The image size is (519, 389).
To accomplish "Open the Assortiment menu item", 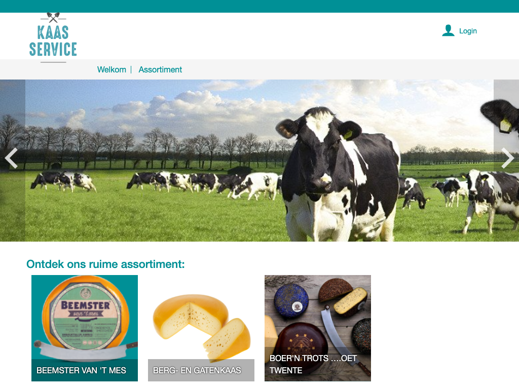I will 160,69.
